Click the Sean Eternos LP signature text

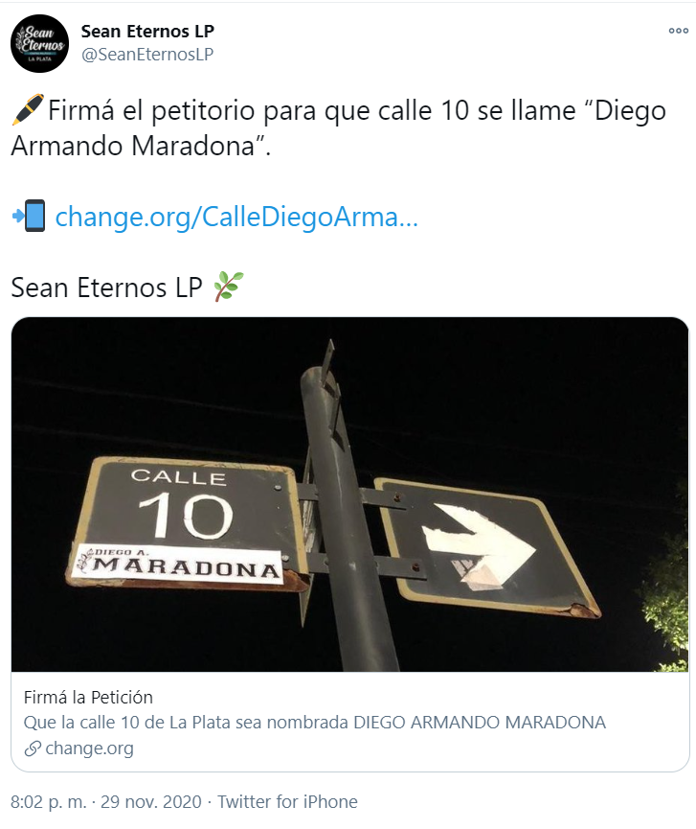pyautogui.click(x=106, y=288)
